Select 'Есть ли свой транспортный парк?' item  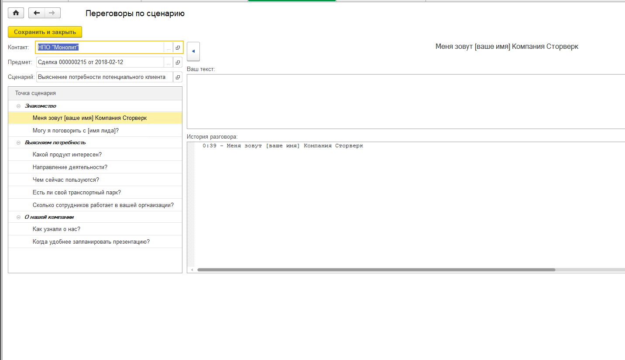pos(76,193)
